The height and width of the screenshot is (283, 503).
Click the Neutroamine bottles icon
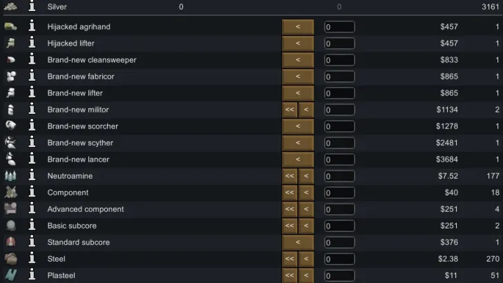click(10, 175)
